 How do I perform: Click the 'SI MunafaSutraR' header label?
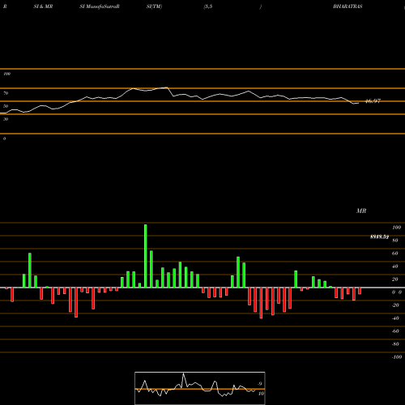(100, 6)
